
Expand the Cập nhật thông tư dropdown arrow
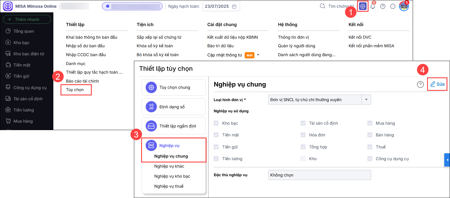coord(258,55)
